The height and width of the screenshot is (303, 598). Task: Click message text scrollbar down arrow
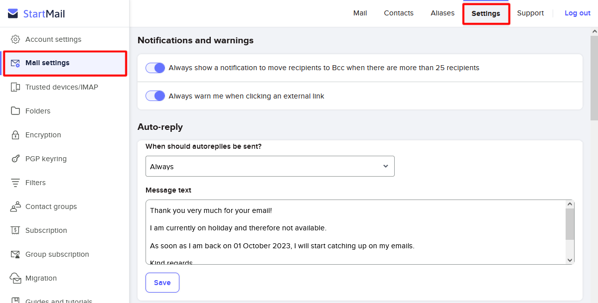pyautogui.click(x=570, y=260)
